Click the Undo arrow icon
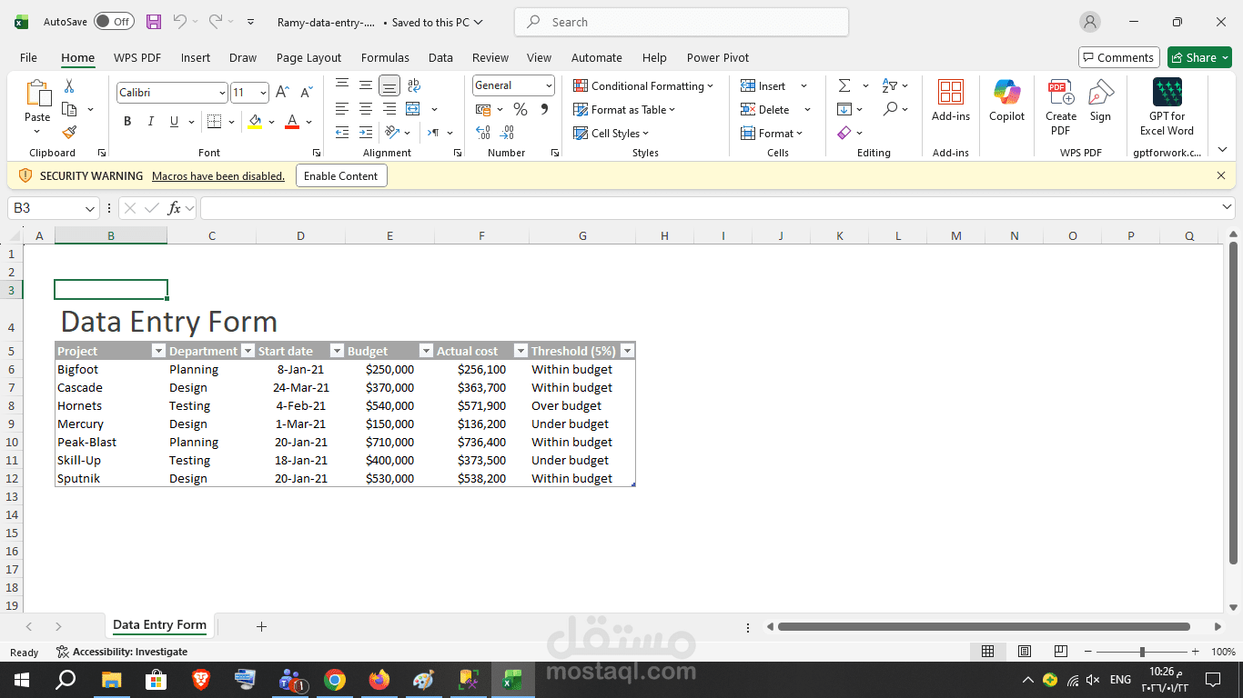 point(179,21)
